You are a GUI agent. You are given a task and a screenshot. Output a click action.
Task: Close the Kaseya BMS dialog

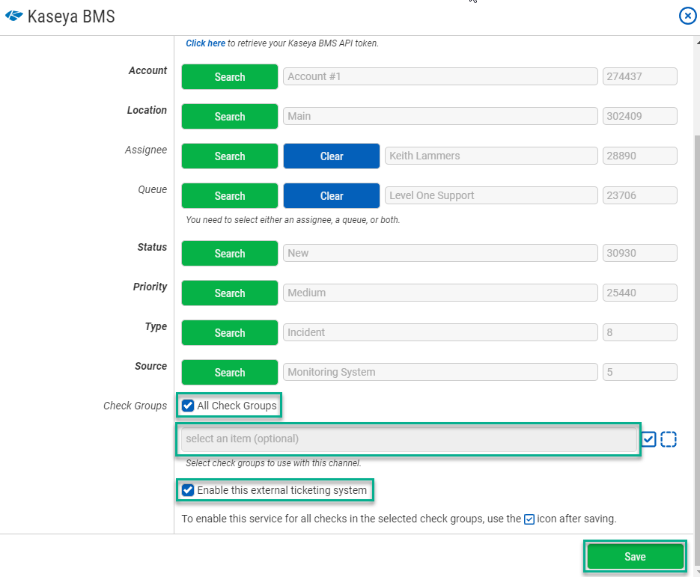click(x=687, y=16)
